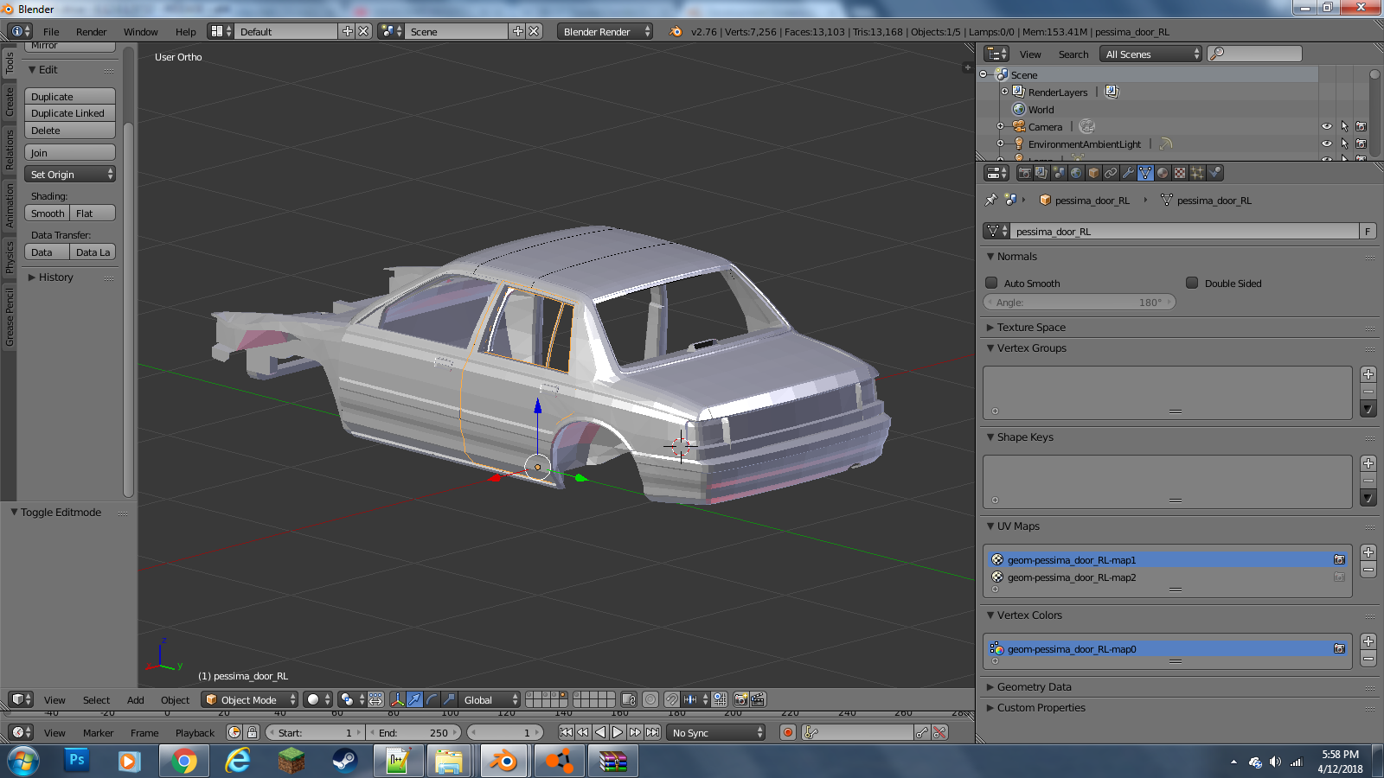The height and width of the screenshot is (778, 1384).
Task: Click the Smooth shading button
Action: point(48,214)
